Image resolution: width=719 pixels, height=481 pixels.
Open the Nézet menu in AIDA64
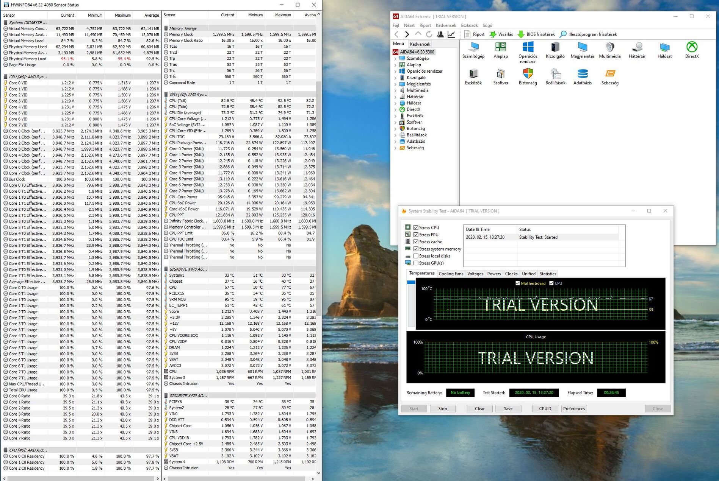pos(409,25)
